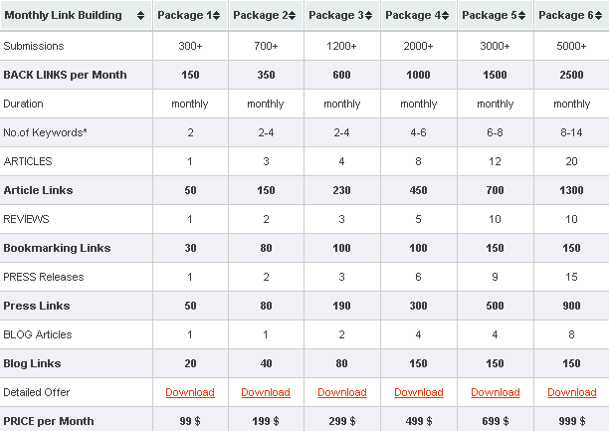The height and width of the screenshot is (431, 609).
Task: Download the Package 4 detailed offer
Action: (419, 392)
